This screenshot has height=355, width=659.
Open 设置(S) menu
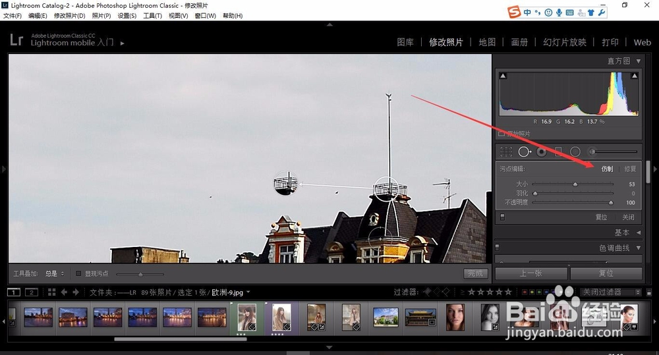(127, 16)
